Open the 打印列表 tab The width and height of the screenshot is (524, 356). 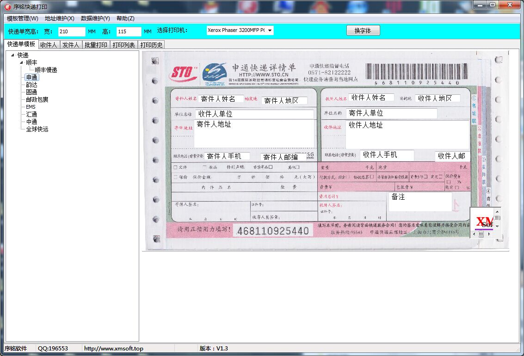[123, 45]
